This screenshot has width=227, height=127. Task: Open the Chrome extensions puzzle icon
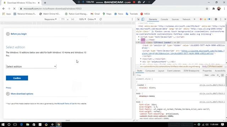click(x=214, y=8)
